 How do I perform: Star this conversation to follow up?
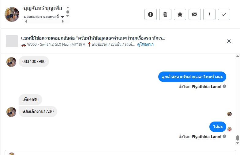click(x=180, y=14)
